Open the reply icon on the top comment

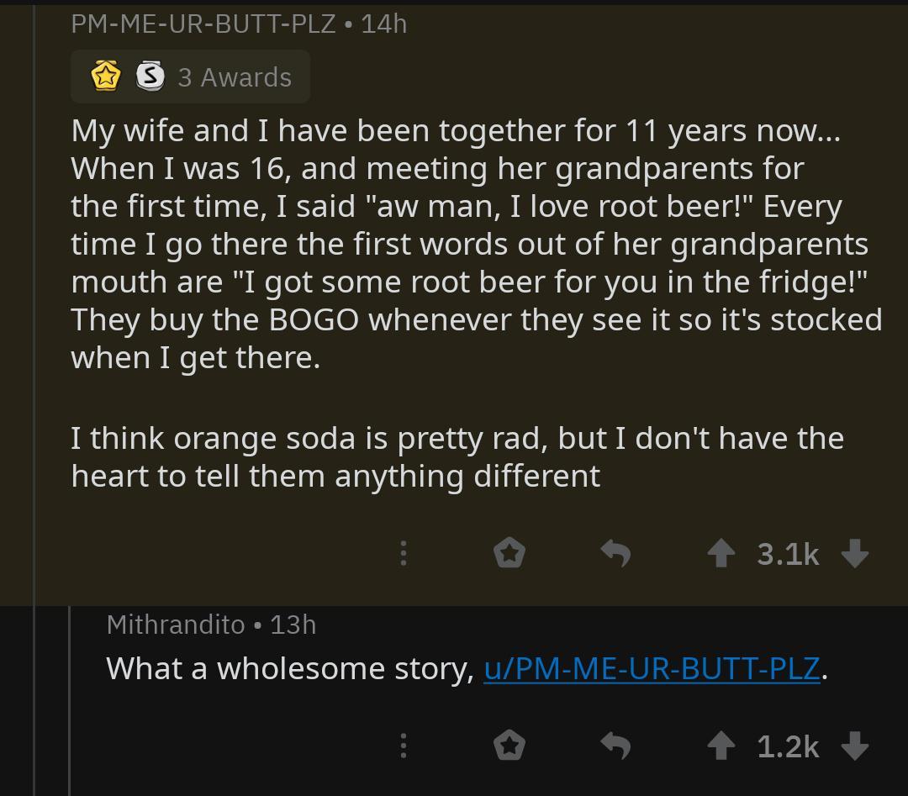(615, 553)
